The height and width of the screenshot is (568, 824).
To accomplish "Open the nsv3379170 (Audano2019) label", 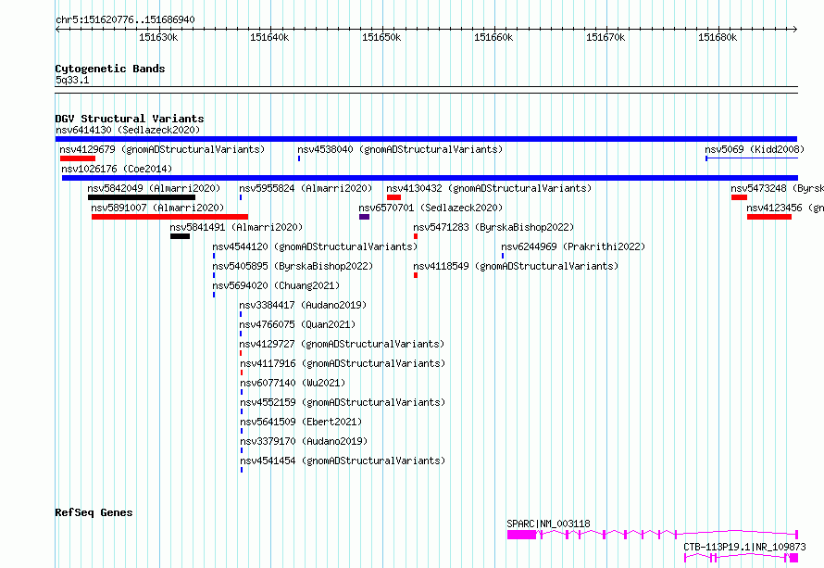I will point(304,441).
